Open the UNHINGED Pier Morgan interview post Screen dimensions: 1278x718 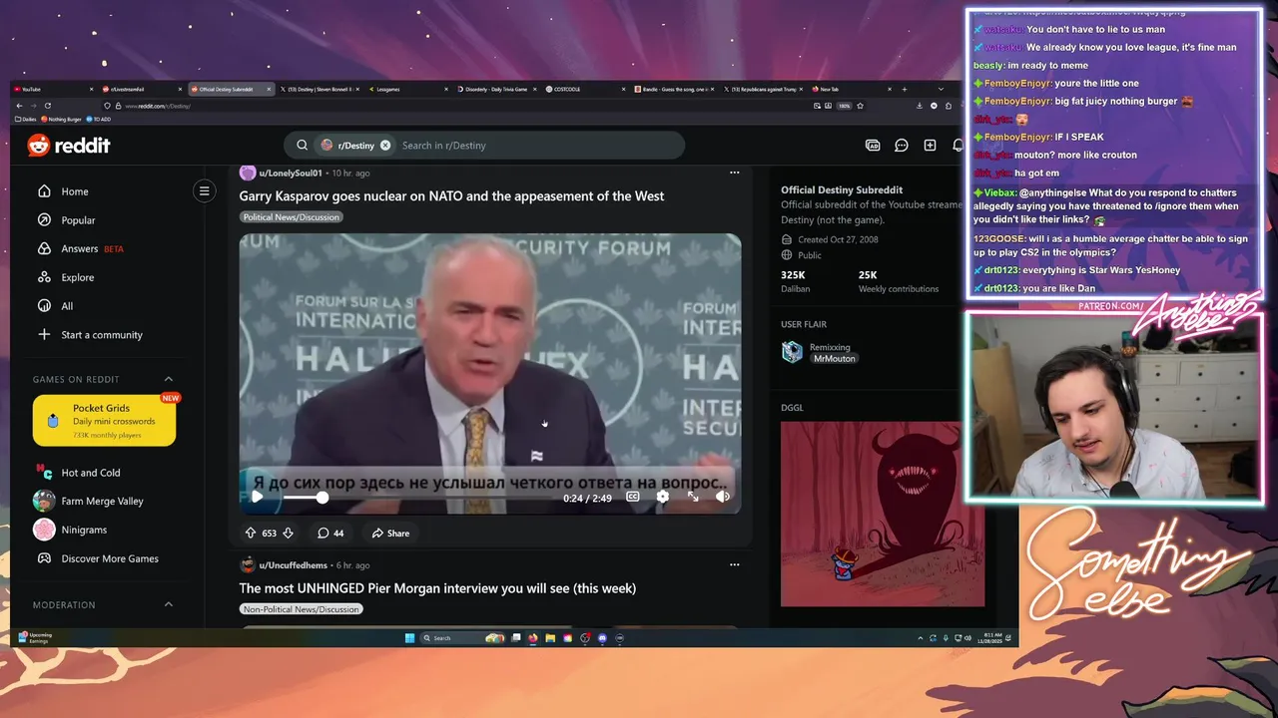click(x=437, y=588)
